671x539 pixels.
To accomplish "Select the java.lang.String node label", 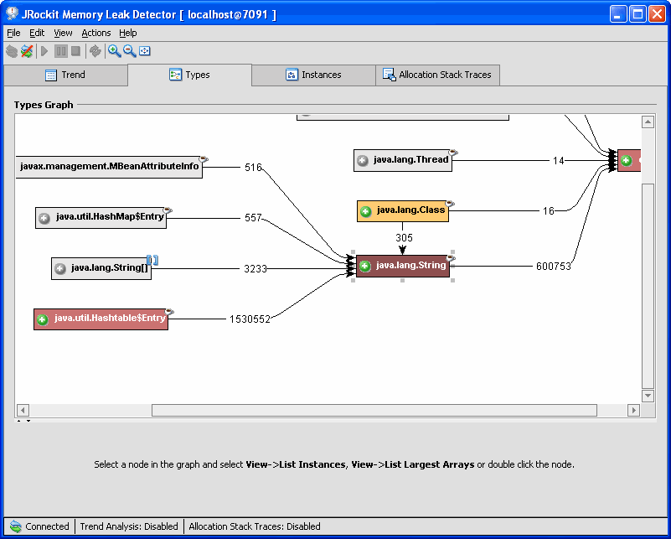I will [410, 266].
